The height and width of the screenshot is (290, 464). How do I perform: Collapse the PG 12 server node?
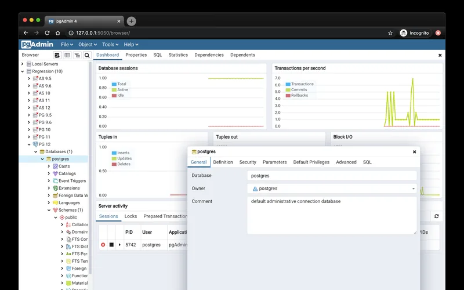coord(29,144)
